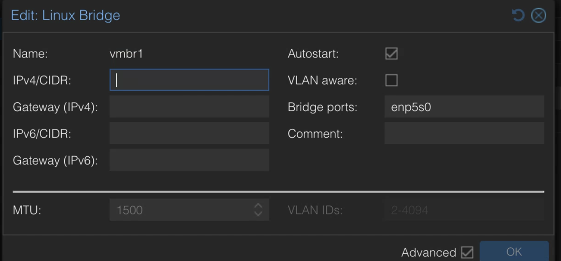This screenshot has width=561, height=261.
Task: Enable the VLAN aware checkbox
Action: coord(391,80)
